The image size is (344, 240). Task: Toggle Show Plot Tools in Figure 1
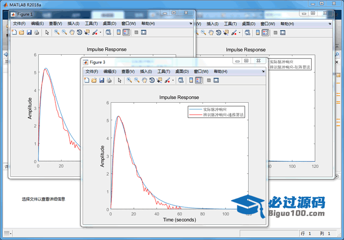[x=144, y=32]
